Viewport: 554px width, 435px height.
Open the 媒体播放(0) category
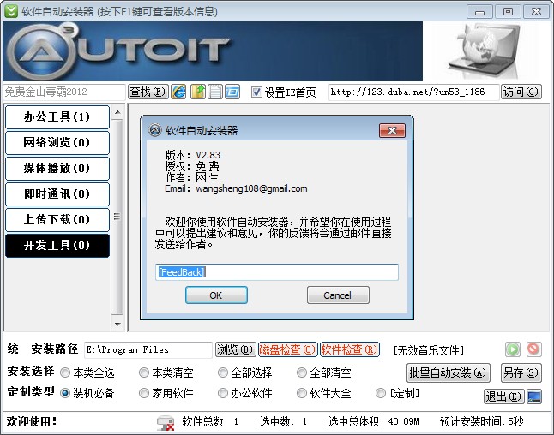coord(57,169)
